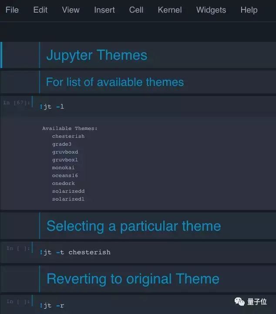Click 'chesterish' in the output list
Image resolution: width=276 pixels, height=314 pixels.
[x=68, y=136]
